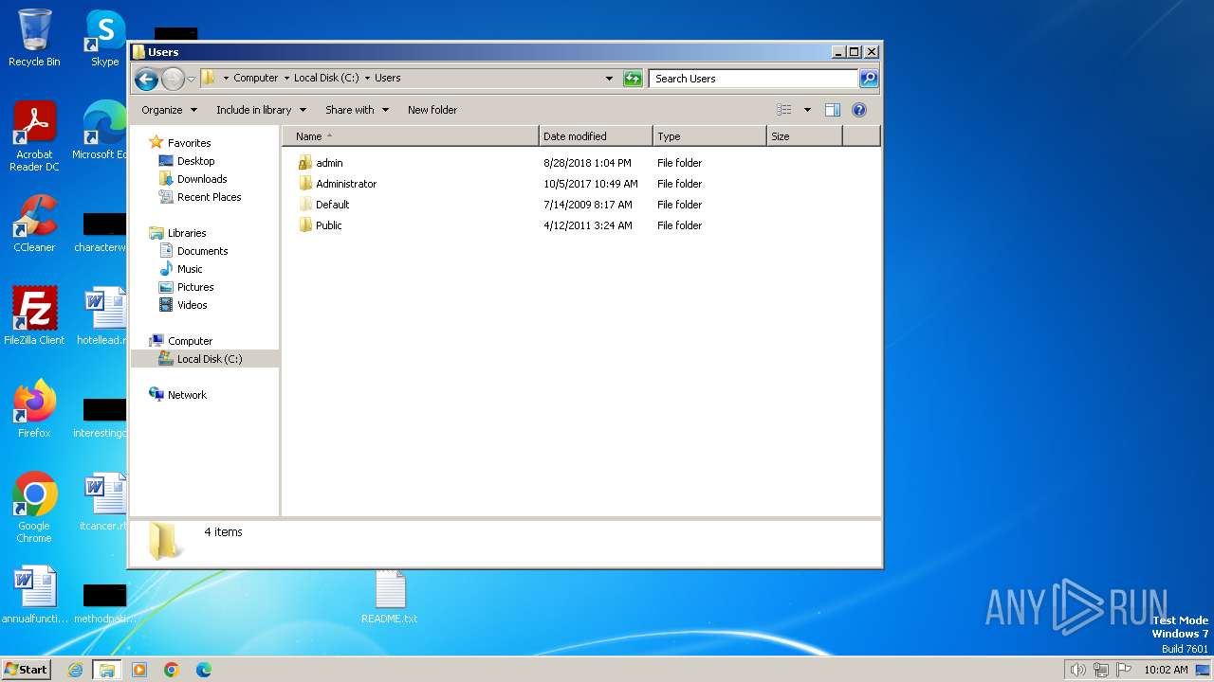Open the Organize menu
Image resolution: width=1214 pixels, height=682 pixels.
click(169, 110)
